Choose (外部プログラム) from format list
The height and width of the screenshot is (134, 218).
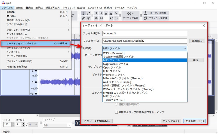145,100
